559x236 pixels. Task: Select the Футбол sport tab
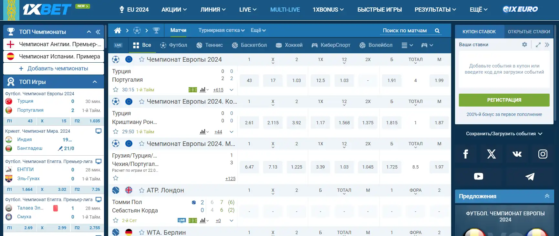174,45
